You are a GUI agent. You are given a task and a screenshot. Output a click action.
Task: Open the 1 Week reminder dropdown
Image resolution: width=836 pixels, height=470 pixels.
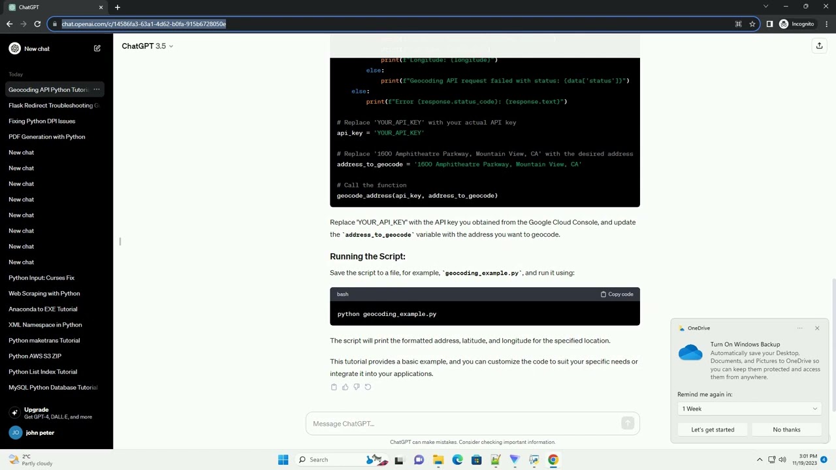(x=749, y=409)
